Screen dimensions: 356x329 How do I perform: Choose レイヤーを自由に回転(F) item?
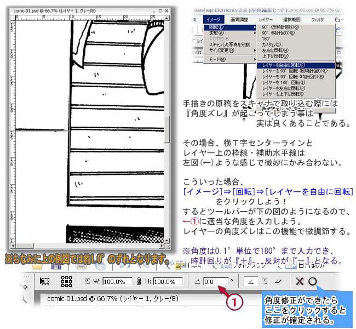(296, 65)
